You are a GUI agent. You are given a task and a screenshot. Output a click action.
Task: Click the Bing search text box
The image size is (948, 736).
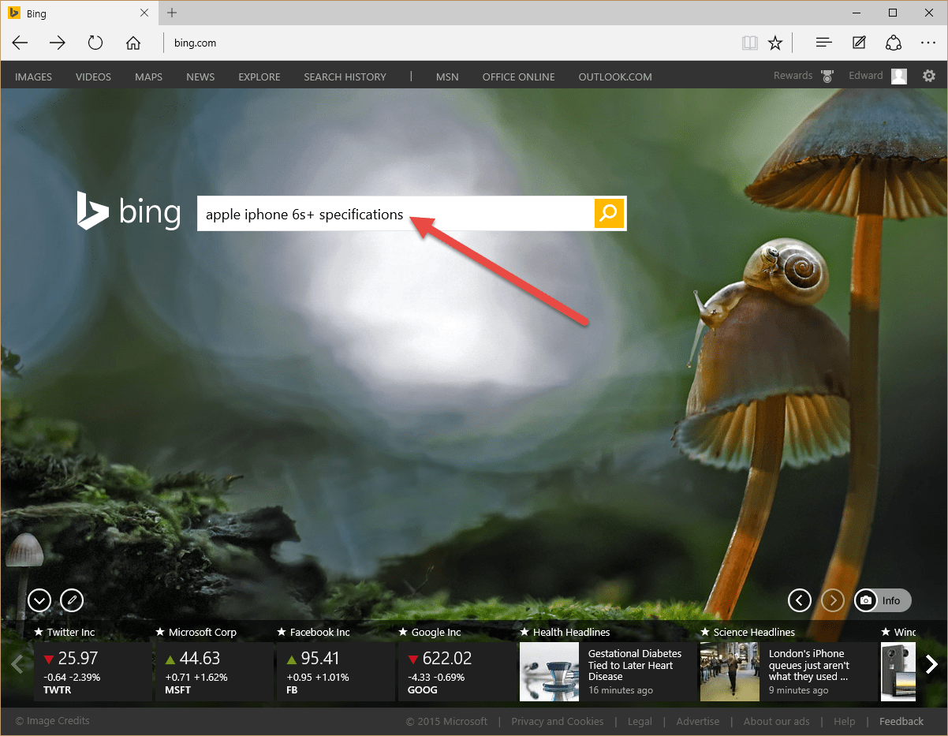(395, 214)
